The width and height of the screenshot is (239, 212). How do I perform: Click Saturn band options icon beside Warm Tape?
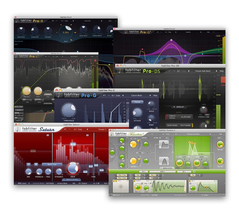36,164
